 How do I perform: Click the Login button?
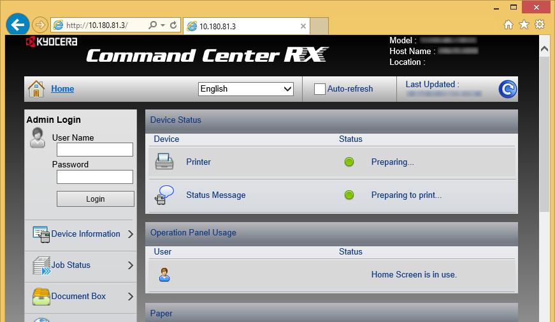tap(96, 199)
